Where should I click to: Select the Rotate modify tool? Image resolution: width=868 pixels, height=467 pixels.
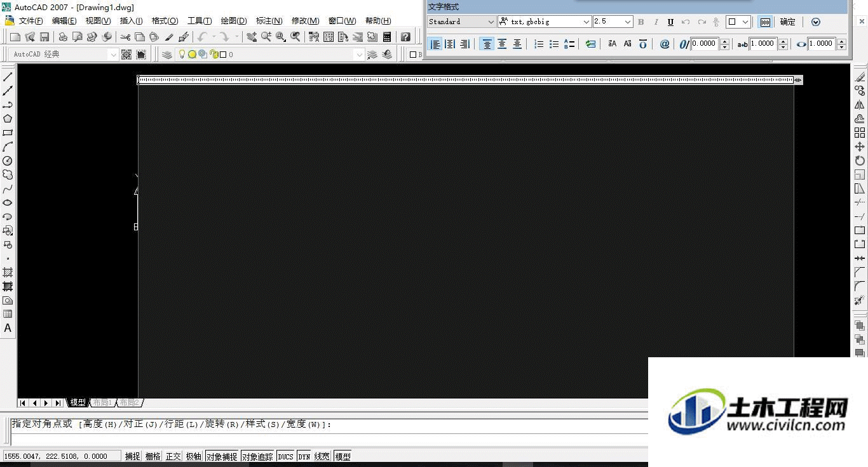click(860, 161)
